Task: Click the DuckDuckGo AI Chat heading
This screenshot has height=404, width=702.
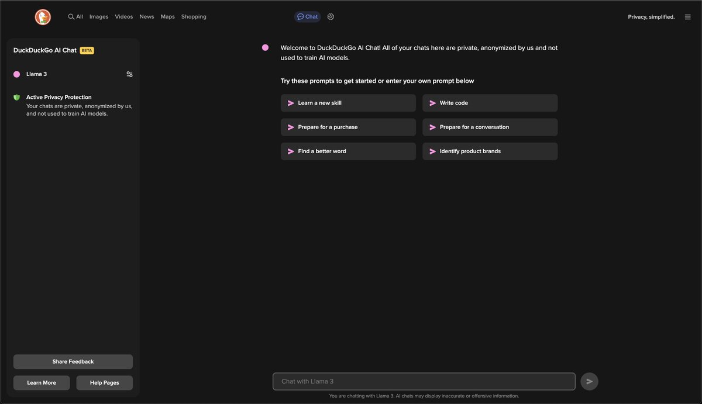Action: click(45, 50)
